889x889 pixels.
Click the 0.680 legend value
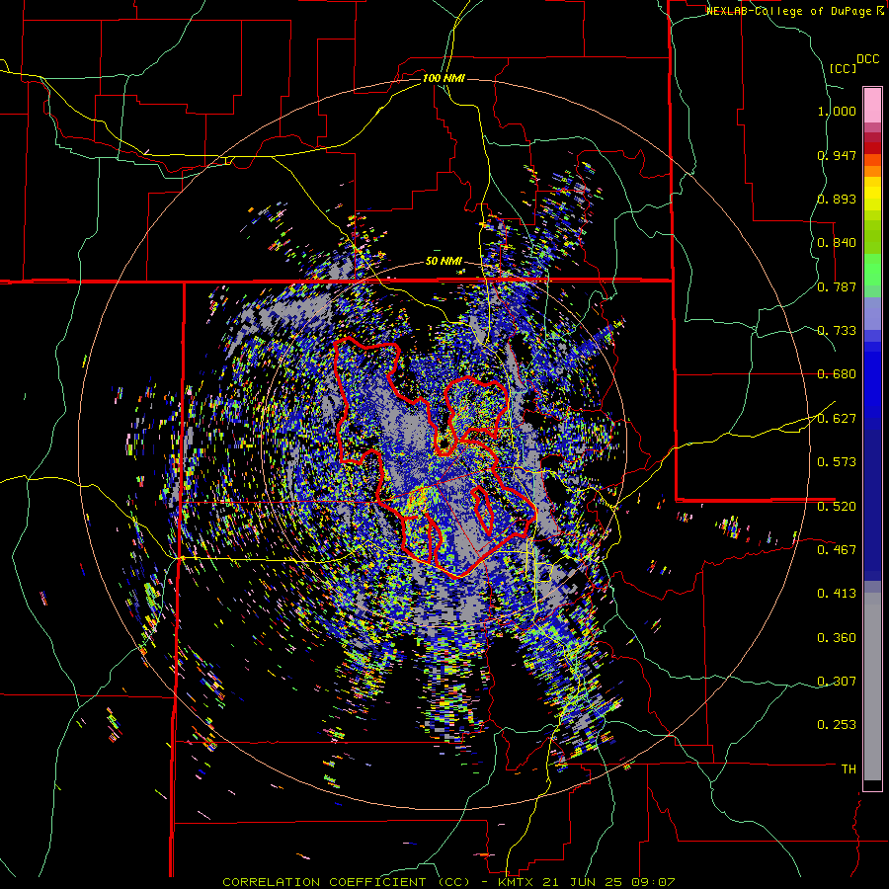(837, 374)
